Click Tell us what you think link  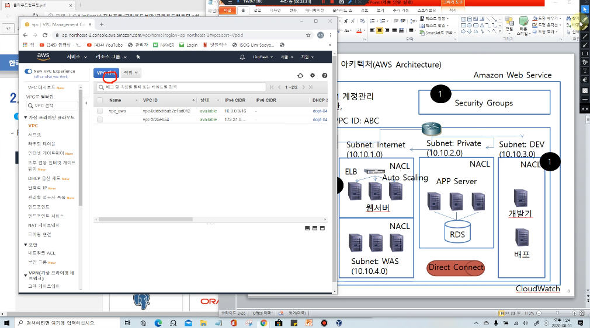click(x=51, y=77)
